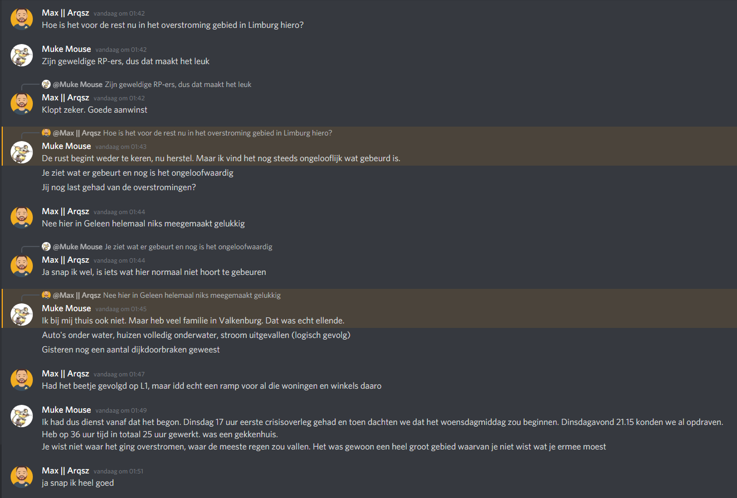Viewport: 737px width, 498px height.
Task: Click Muke Mouse's avatar on the 01:43 message
Action: click(x=22, y=152)
